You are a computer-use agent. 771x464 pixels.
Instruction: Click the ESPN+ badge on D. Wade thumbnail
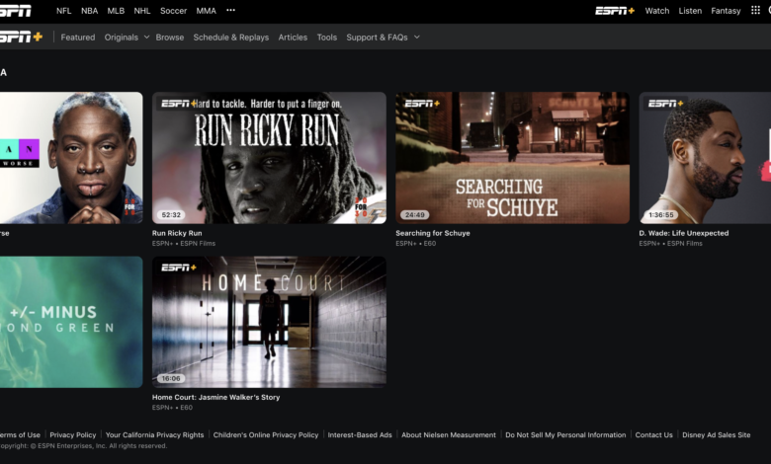665,104
